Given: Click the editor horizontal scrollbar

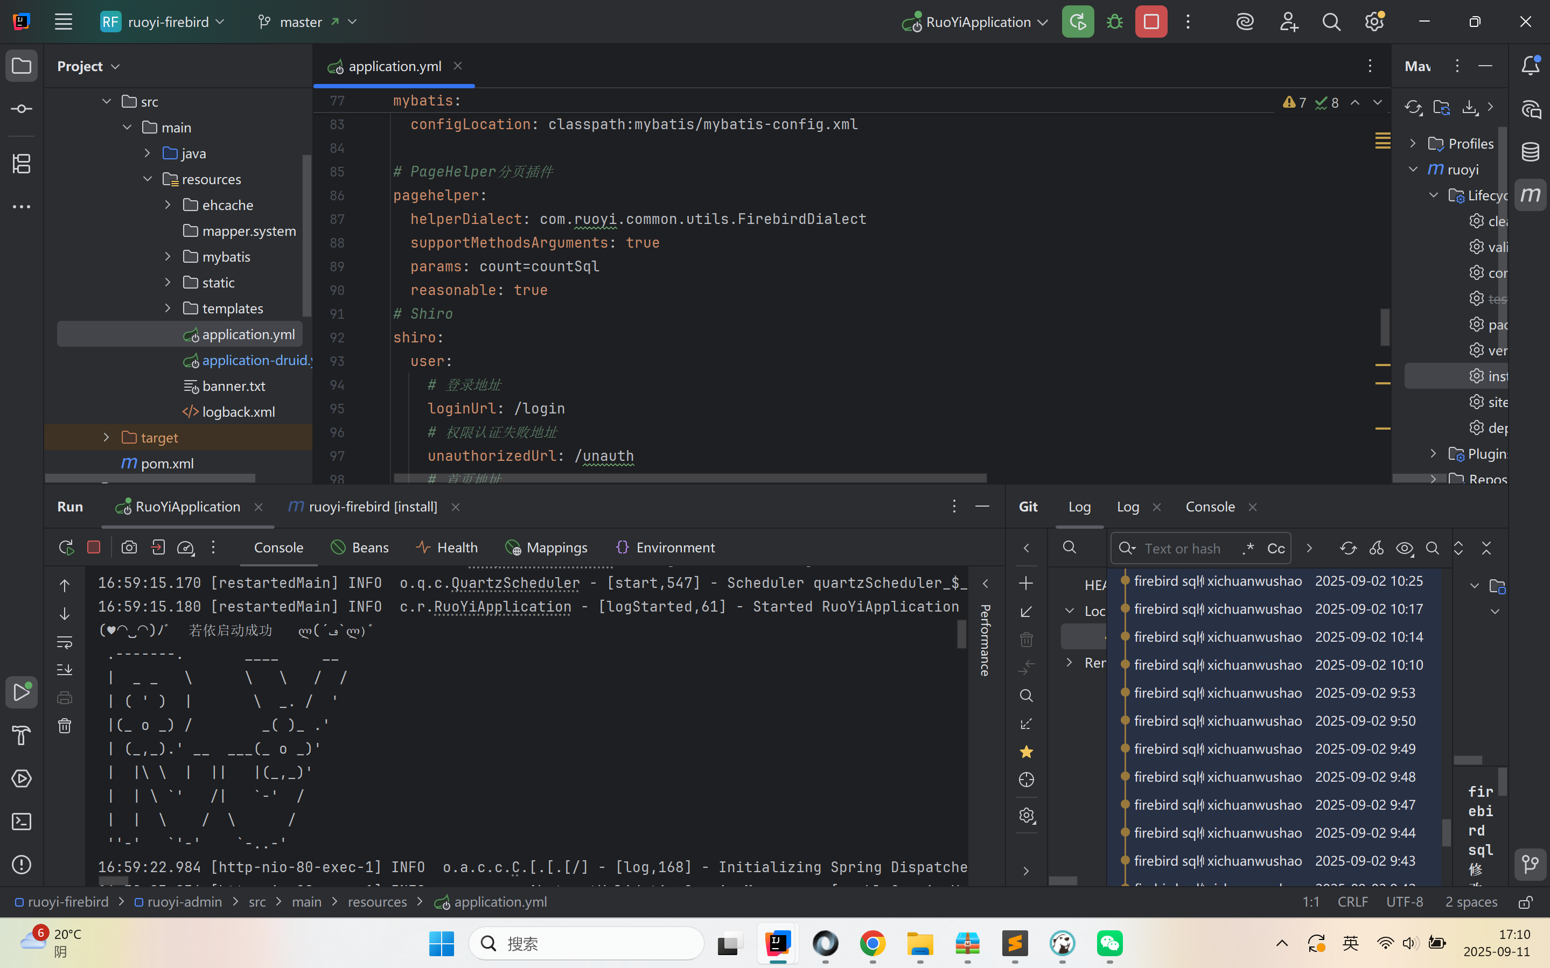Looking at the screenshot, I should pos(690,478).
